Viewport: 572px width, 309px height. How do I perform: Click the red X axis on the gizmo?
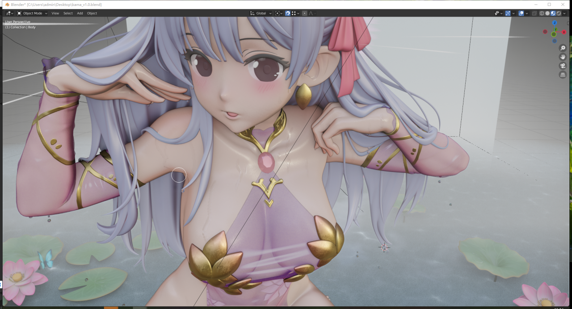[564, 32]
